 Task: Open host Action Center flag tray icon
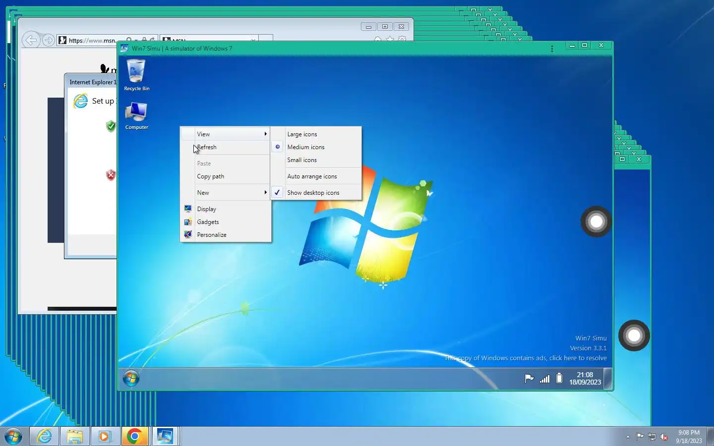coord(640,437)
